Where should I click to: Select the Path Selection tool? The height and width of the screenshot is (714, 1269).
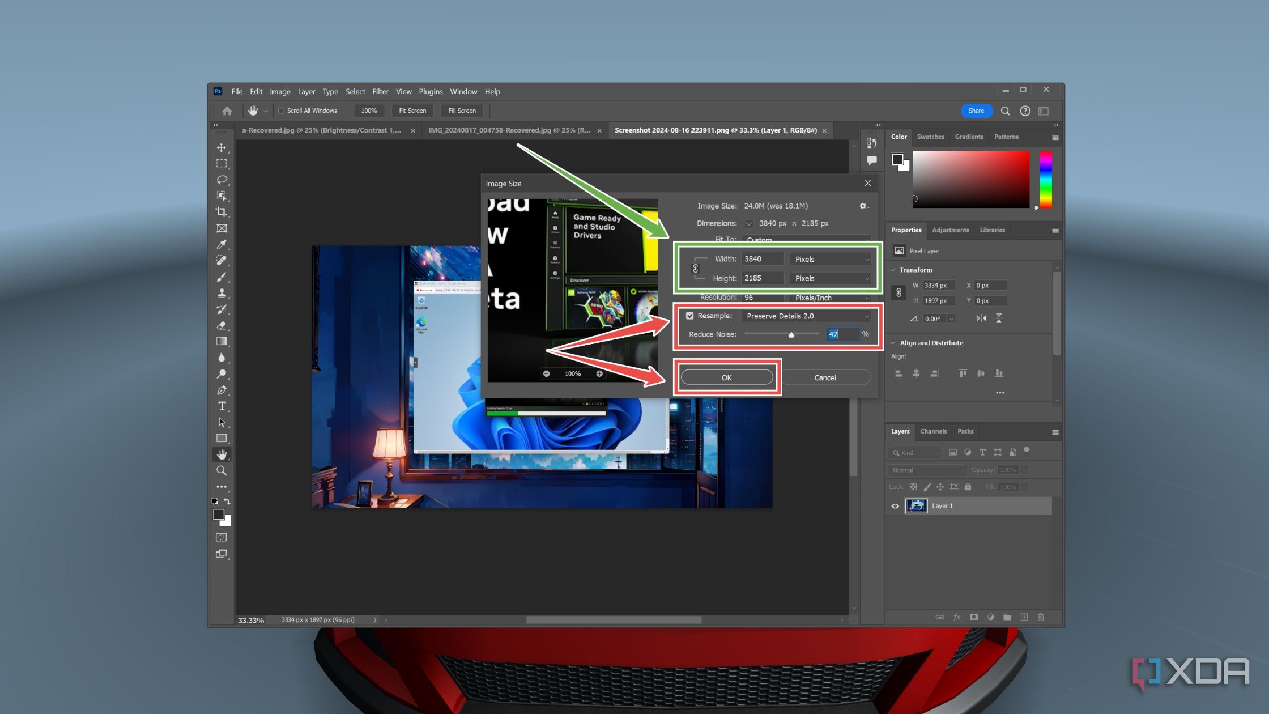click(x=222, y=422)
